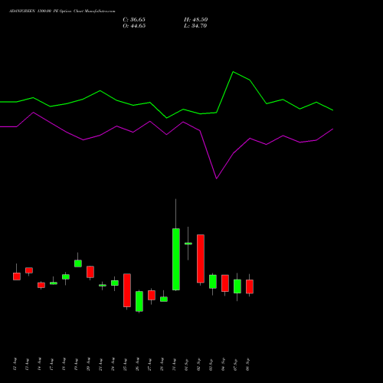Click the 24 Aug date label
The width and height of the screenshot is (383, 383).
[x=113, y=364]
